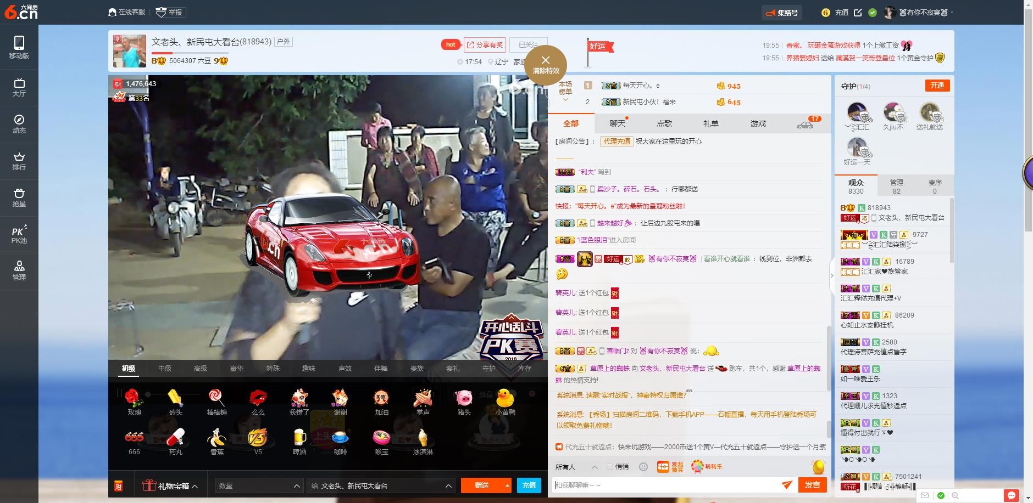Click the 赠送 send gift button
1033x503 pixels.
482,485
